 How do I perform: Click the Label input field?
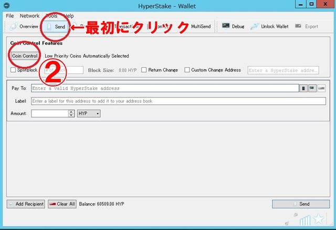click(178, 101)
